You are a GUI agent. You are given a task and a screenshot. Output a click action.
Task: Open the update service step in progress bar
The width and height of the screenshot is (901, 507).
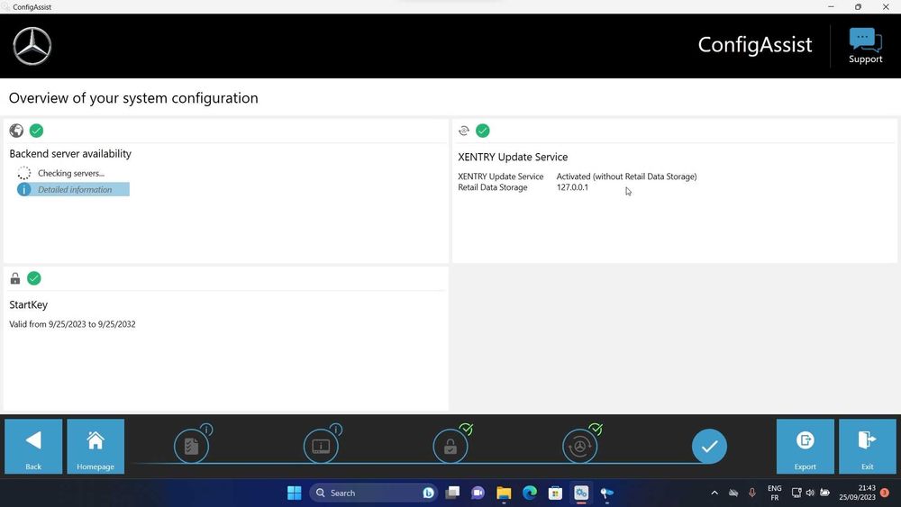(579, 446)
